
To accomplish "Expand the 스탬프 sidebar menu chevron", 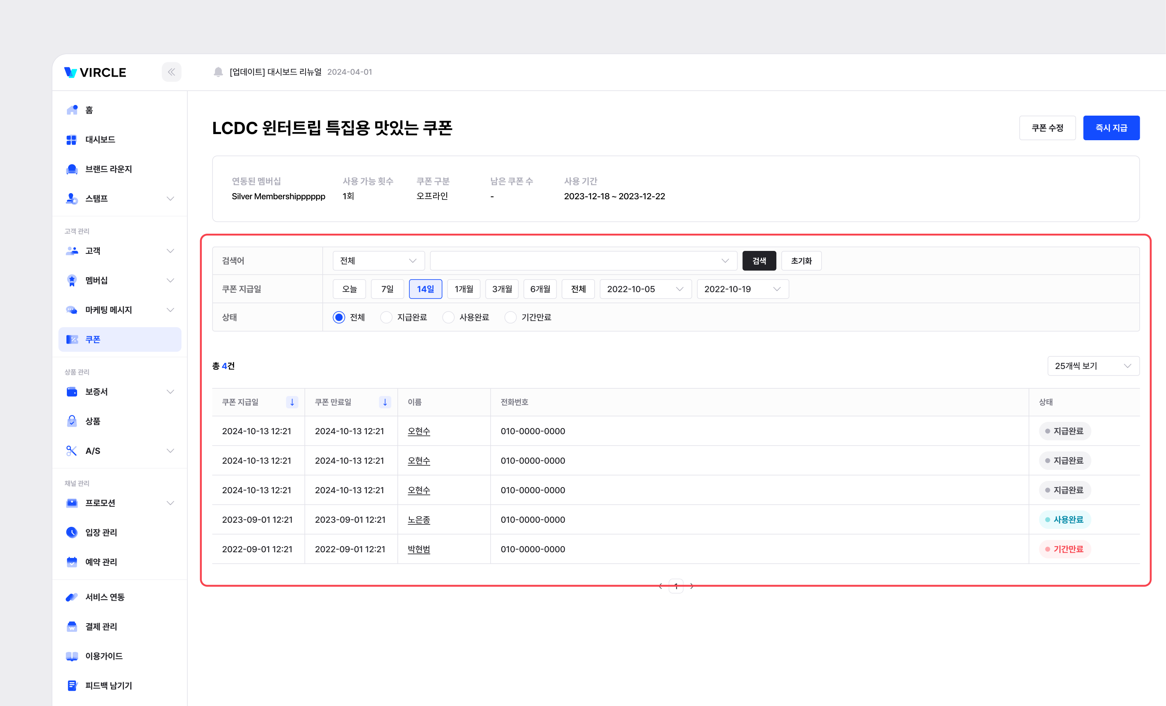I will (x=170, y=198).
